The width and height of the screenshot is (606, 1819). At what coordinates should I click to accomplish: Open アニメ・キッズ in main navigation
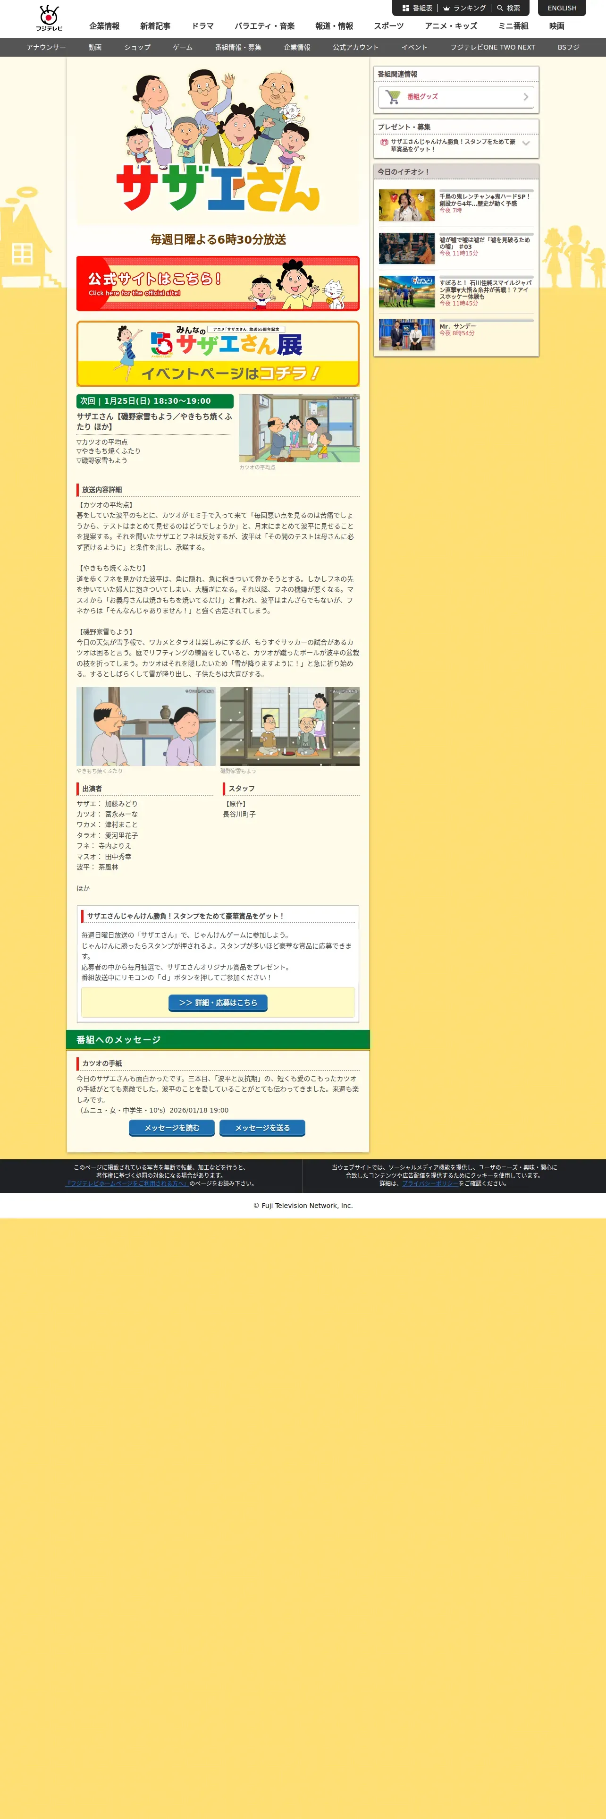point(451,26)
